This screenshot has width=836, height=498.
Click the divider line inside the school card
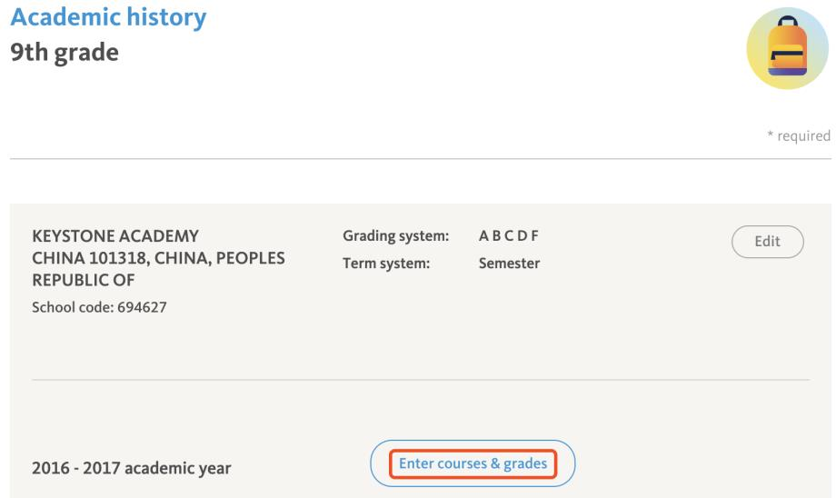(420, 380)
